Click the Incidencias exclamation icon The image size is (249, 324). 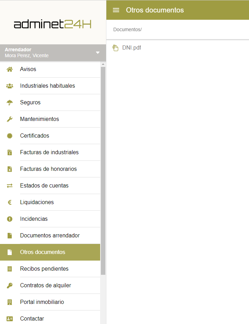click(10, 219)
